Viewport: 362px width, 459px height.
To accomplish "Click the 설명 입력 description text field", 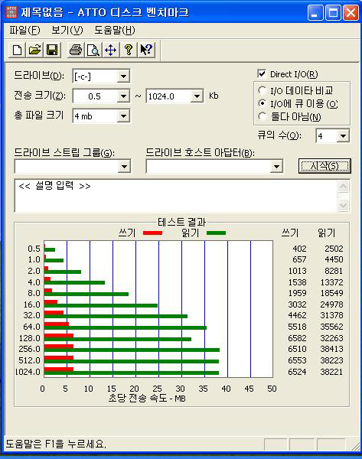I will pyautogui.click(x=176, y=196).
